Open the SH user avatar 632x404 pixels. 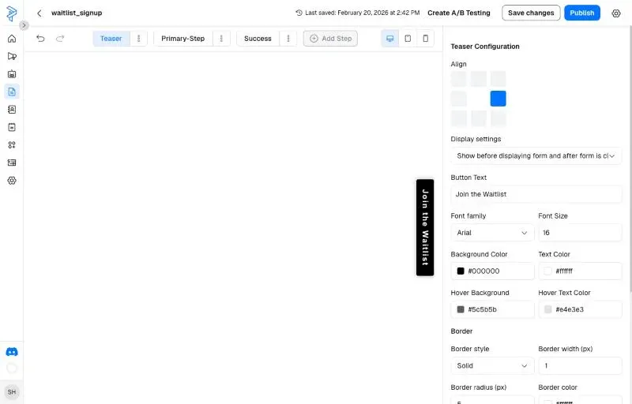point(12,391)
